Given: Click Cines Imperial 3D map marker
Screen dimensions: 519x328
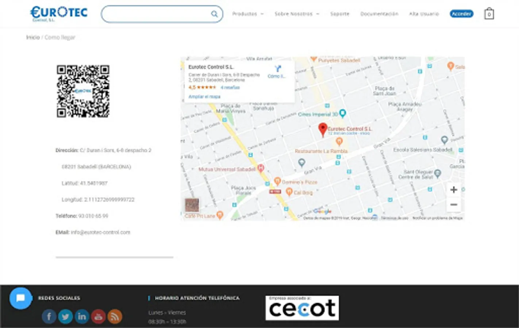Looking at the screenshot, I should (x=342, y=113).
